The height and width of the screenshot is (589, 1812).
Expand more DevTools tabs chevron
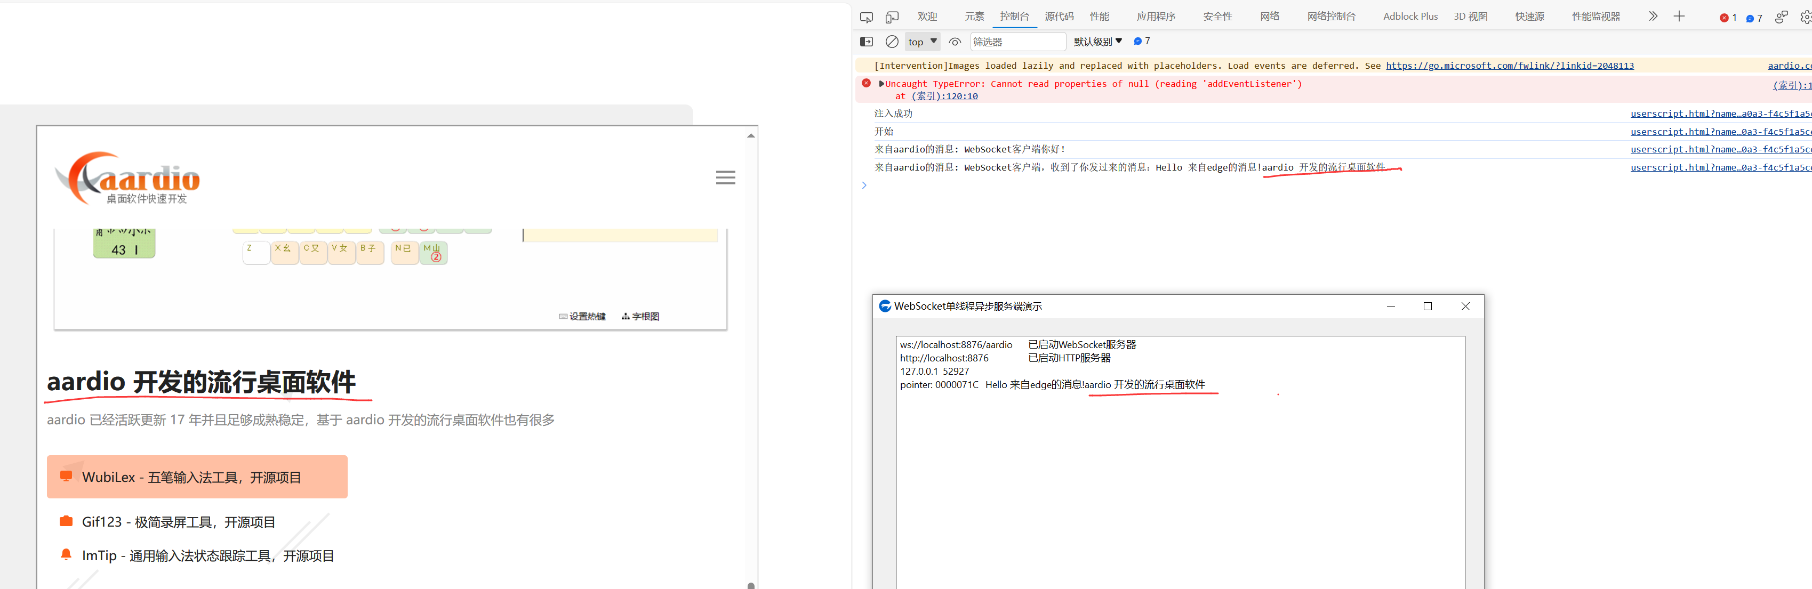[x=1653, y=16]
